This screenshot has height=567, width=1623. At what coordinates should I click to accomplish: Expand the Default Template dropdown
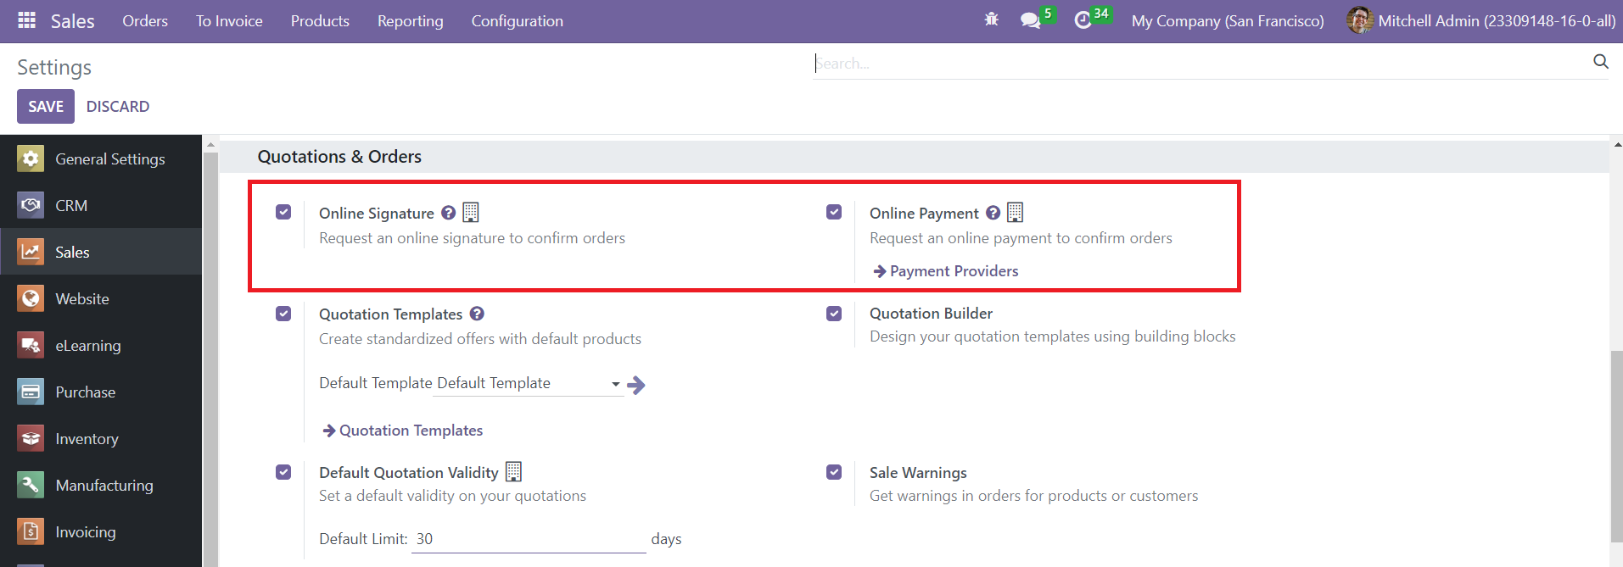coord(615,384)
